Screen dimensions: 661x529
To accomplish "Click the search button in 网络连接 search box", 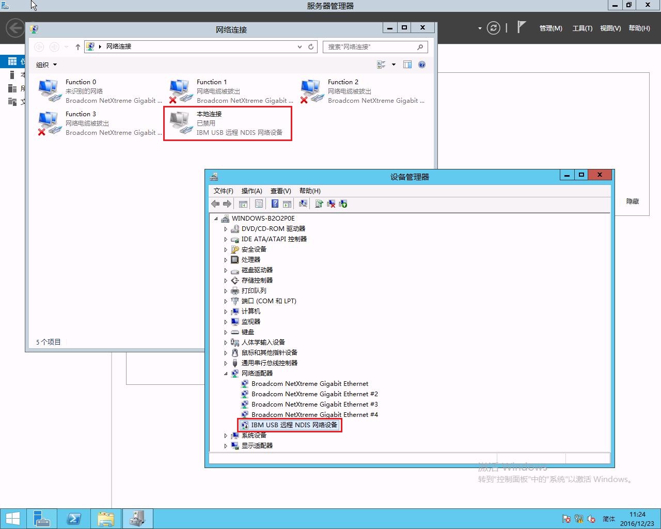I will (x=420, y=46).
